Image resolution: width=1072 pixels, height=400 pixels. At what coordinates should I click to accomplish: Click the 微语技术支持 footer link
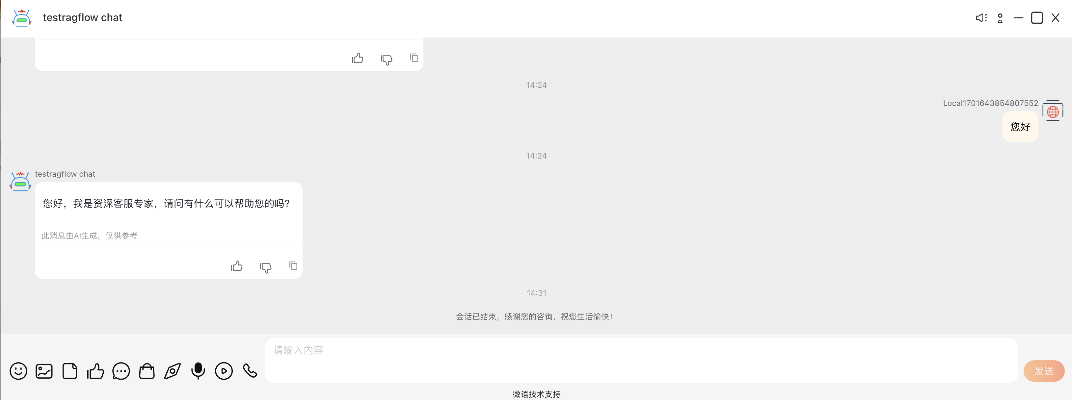click(x=536, y=394)
